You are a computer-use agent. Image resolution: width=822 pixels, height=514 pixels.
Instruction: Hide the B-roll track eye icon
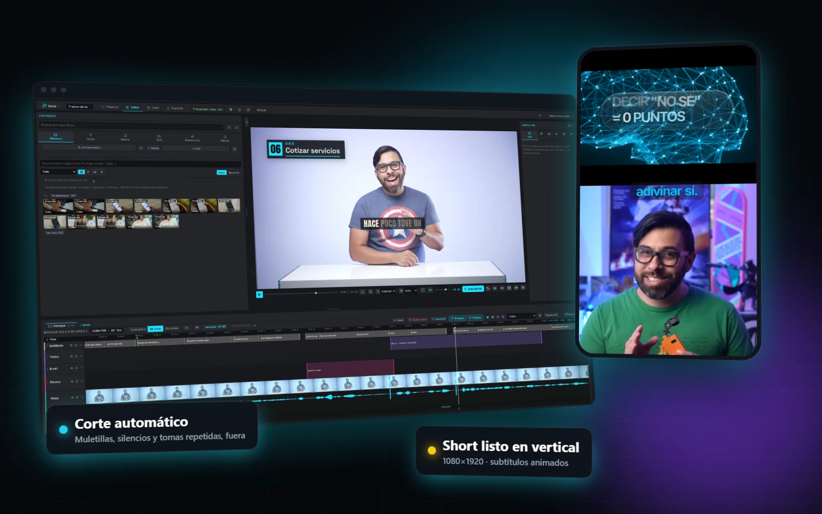click(x=72, y=368)
